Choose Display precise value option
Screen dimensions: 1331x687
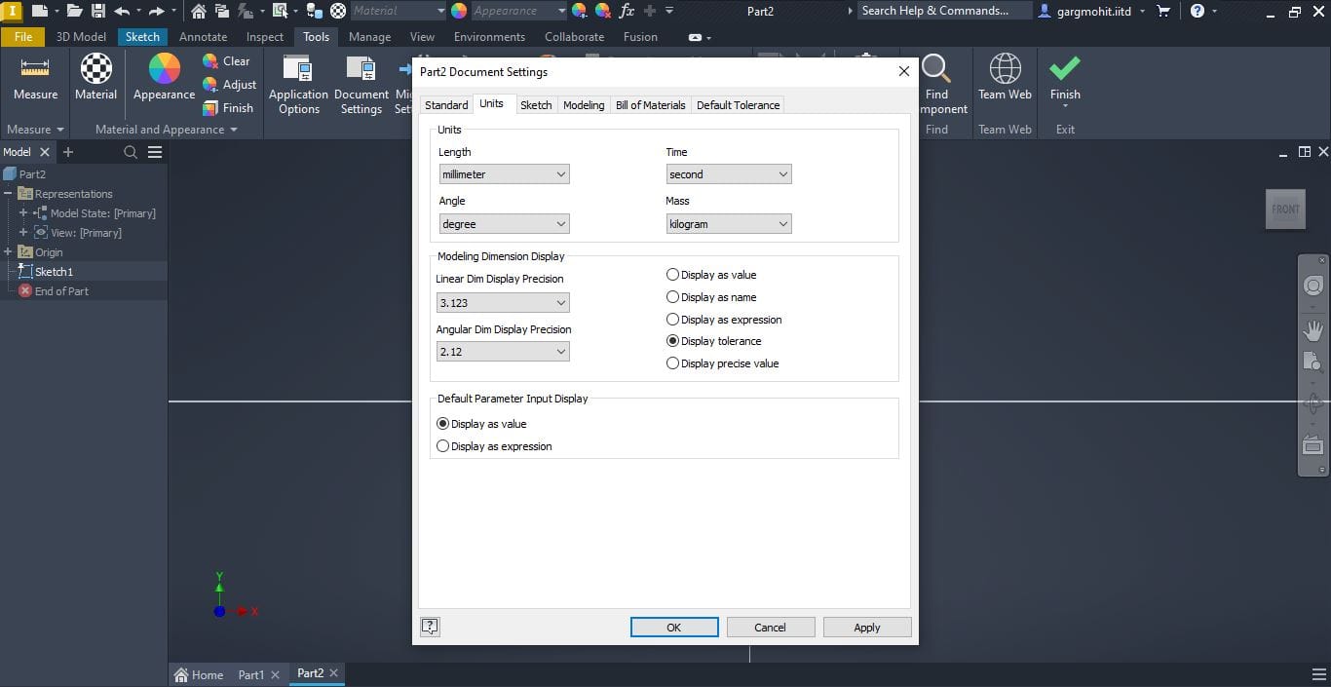click(x=723, y=363)
